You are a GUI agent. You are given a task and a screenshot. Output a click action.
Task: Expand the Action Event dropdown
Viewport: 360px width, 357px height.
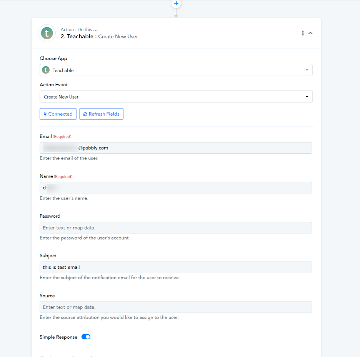(307, 97)
